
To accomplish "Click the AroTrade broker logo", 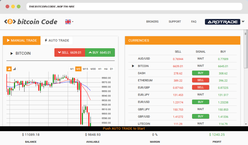I will 222,22.
